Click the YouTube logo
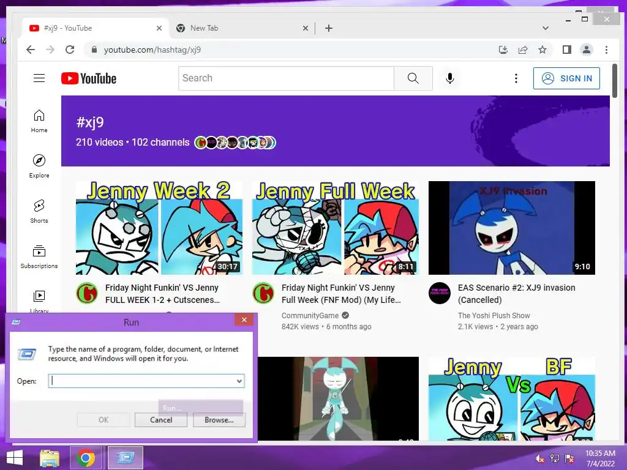Viewport: 627px width, 470px height. (x=89, y=78)
